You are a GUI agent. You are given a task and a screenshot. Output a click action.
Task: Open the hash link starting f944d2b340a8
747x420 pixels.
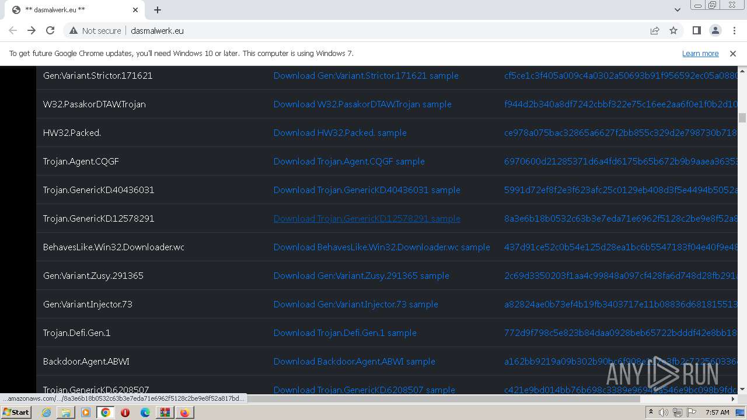(x=621, y=104)
